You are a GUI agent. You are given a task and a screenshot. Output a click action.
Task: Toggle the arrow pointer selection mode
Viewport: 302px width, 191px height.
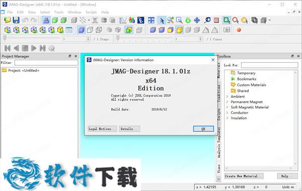162,20
